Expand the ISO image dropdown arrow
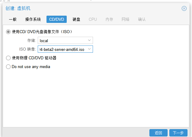 pyautogui.click(x=89, y=49)
